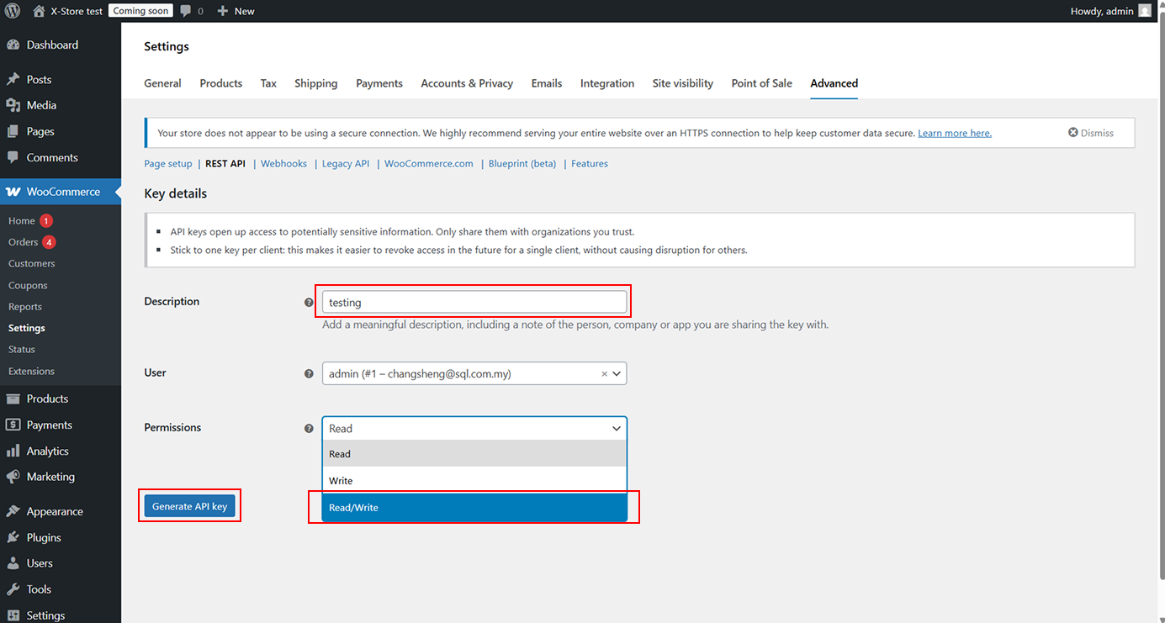Switch to the Payments settings tab
This screenshot has height=623, width=1165.
pyautogui.click(x=379, y=83)
